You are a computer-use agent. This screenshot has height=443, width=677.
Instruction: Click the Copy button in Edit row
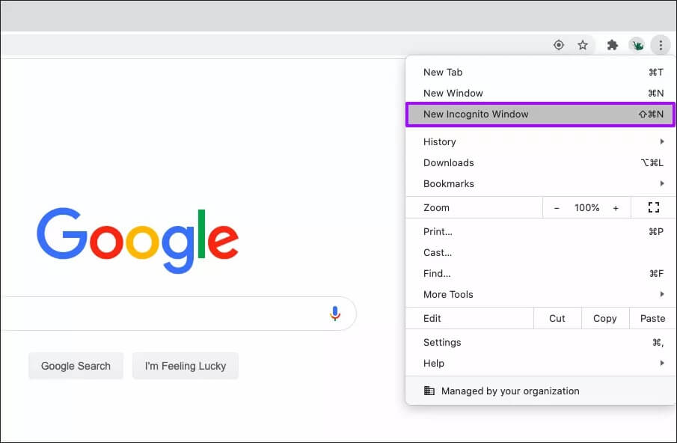point(605,318)
